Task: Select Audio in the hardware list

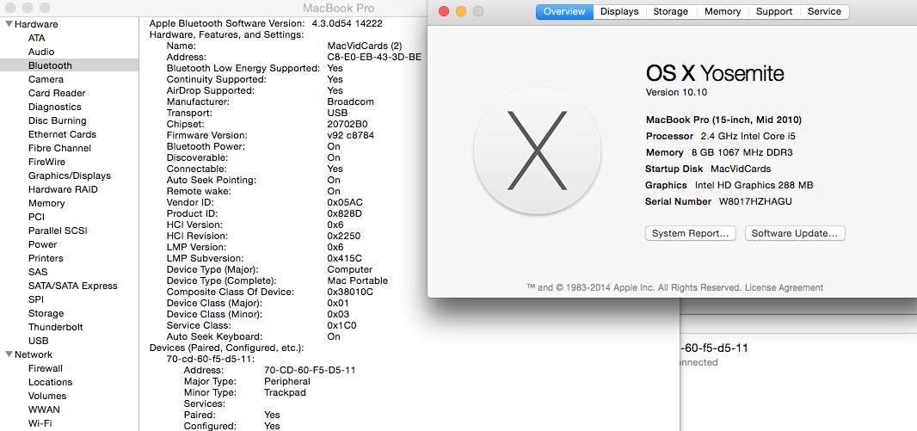Action: (41, 52)
